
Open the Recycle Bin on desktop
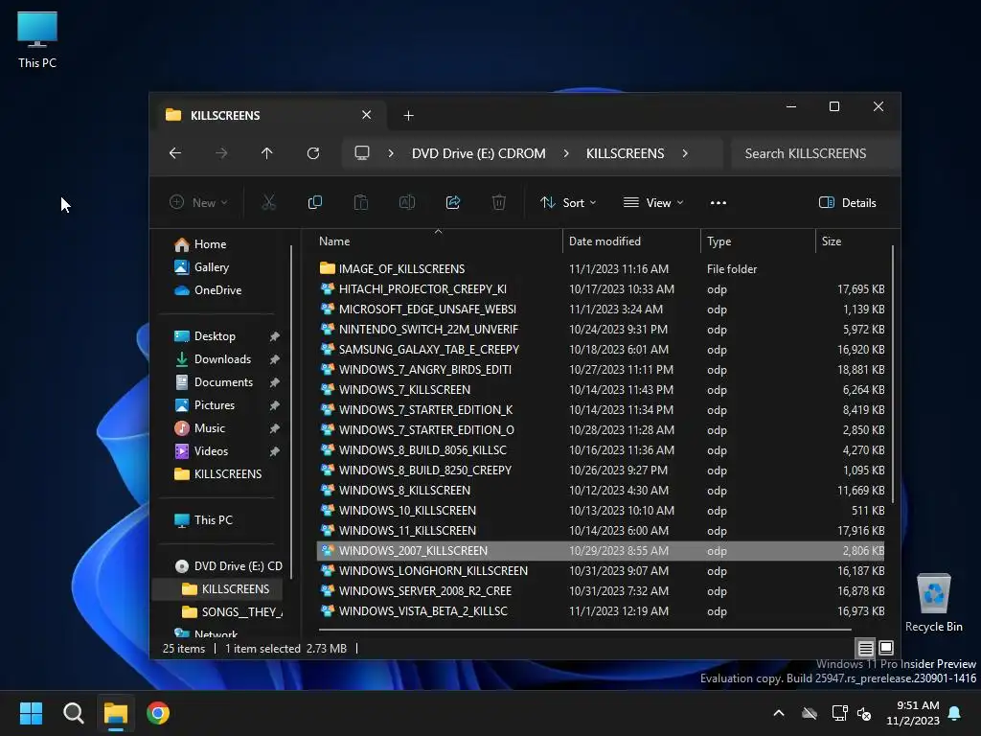(933, 604)
